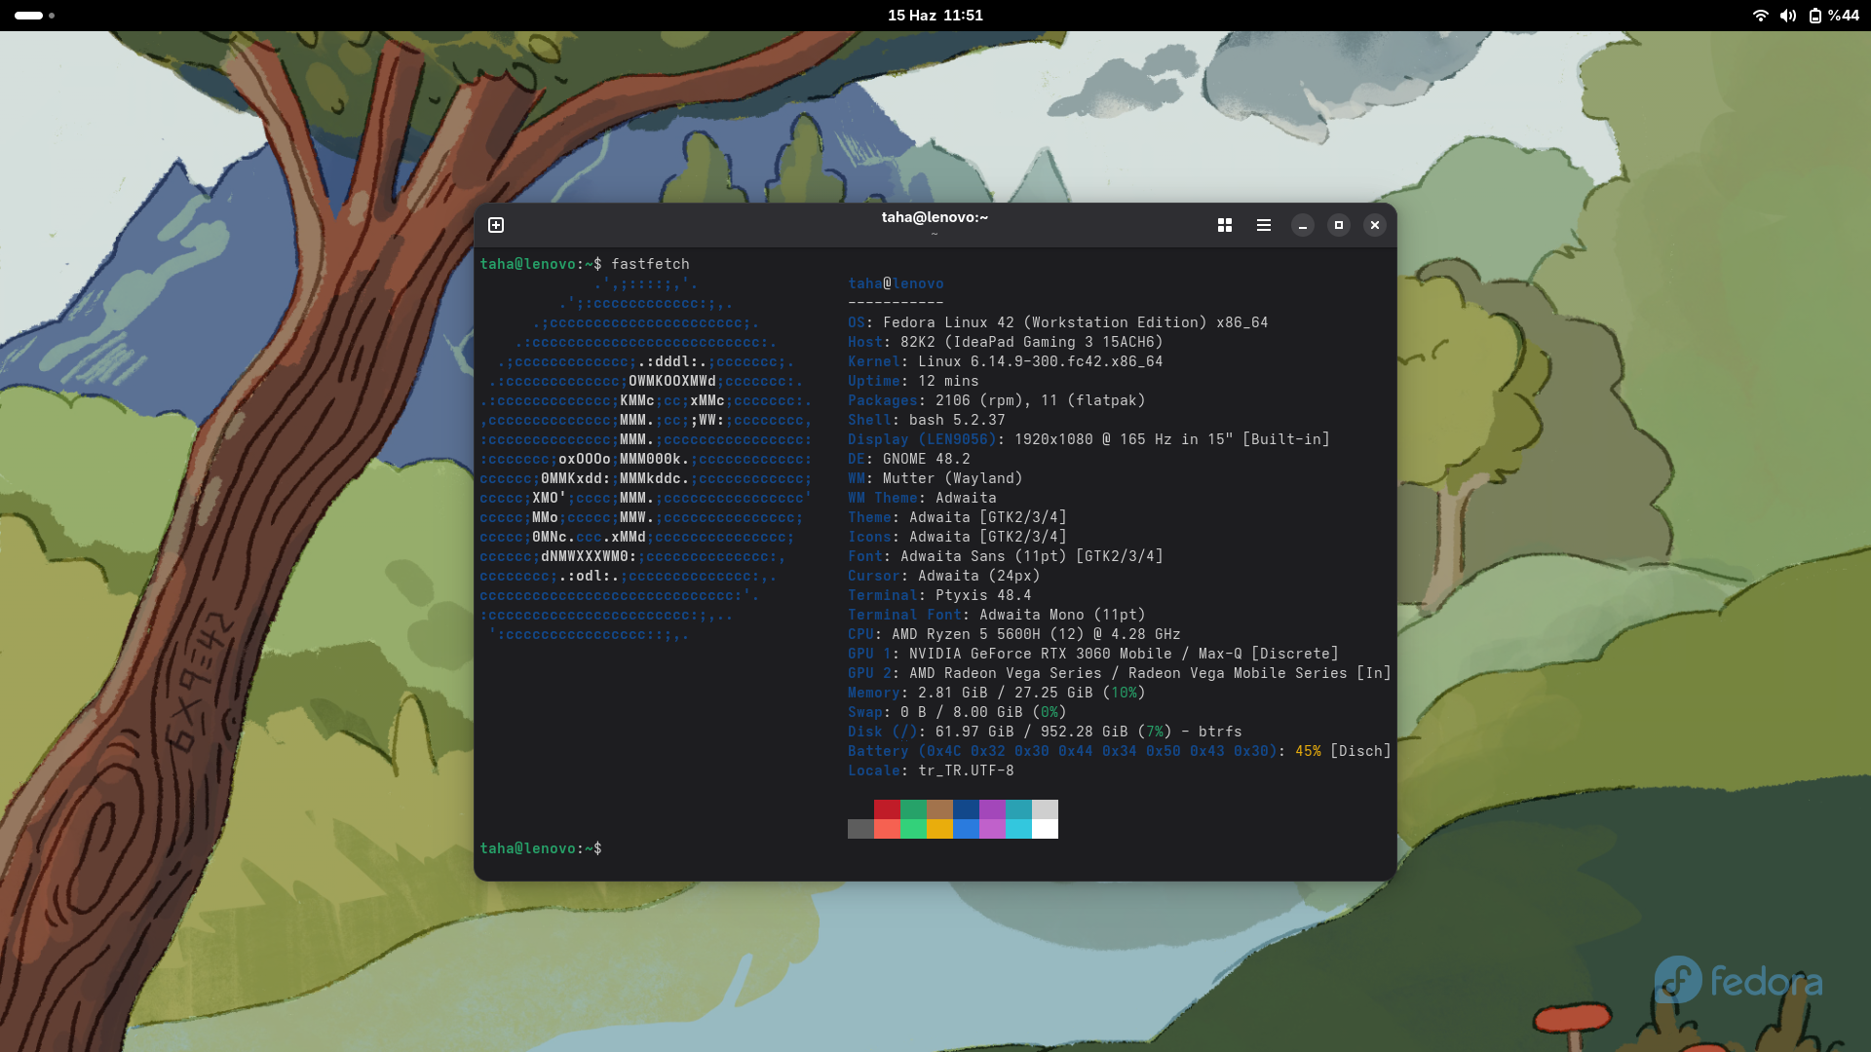
Task: Click the purple color block
Action: point(992,809)
